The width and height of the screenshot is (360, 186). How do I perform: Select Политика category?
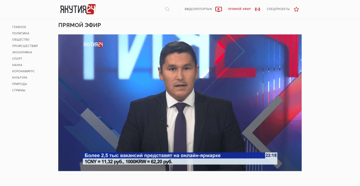(x=21, y=33)
